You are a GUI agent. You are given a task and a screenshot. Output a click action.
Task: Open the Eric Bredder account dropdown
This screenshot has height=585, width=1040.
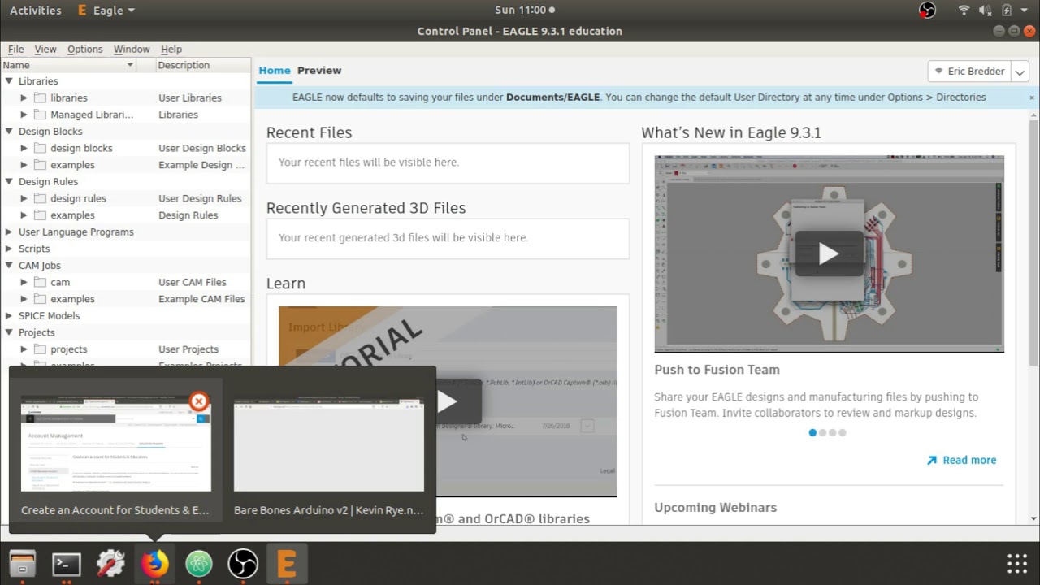[1020, 71]
